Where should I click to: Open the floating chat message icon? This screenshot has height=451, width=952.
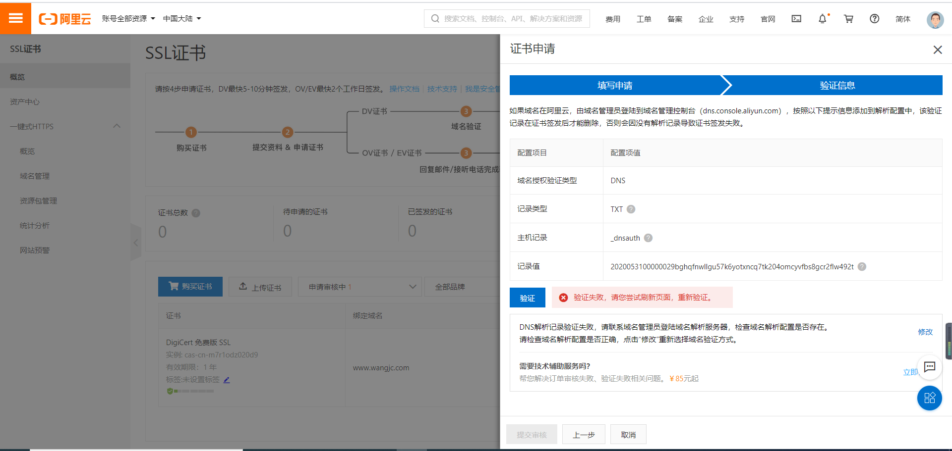pos(930,367)
